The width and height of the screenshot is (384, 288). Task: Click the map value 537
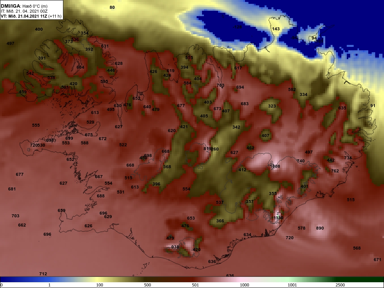pos(220,202)
